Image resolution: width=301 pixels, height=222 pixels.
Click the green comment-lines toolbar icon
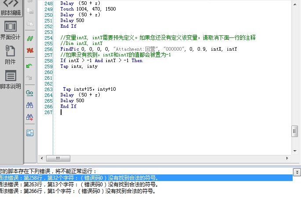click(x=30, y=38)
